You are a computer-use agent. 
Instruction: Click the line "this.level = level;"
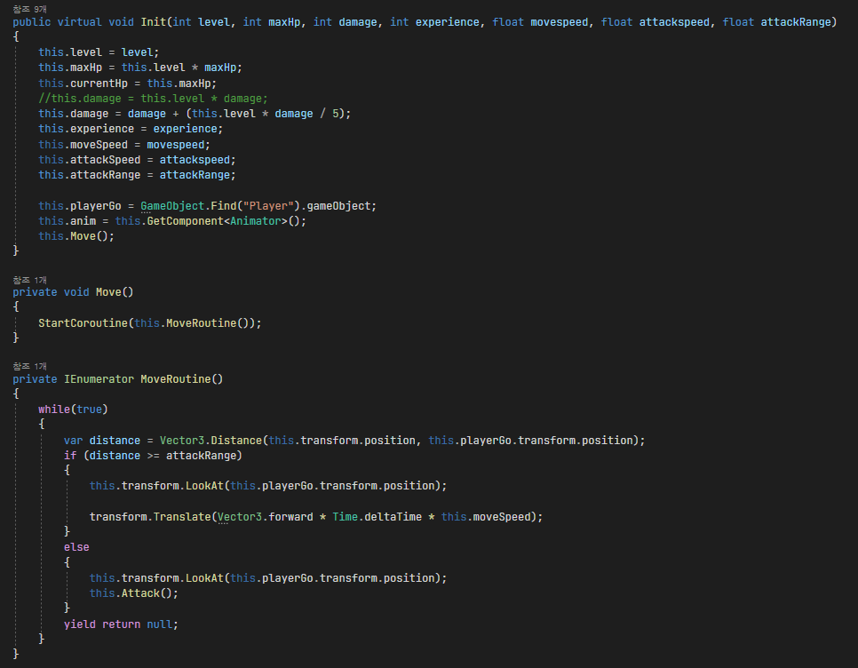coord(99,52)
